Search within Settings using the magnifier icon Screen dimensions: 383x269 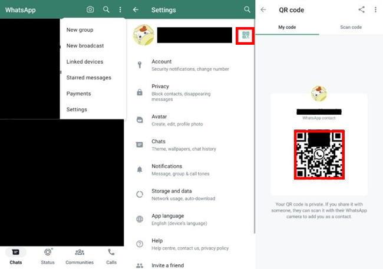[x=247, y=9]
